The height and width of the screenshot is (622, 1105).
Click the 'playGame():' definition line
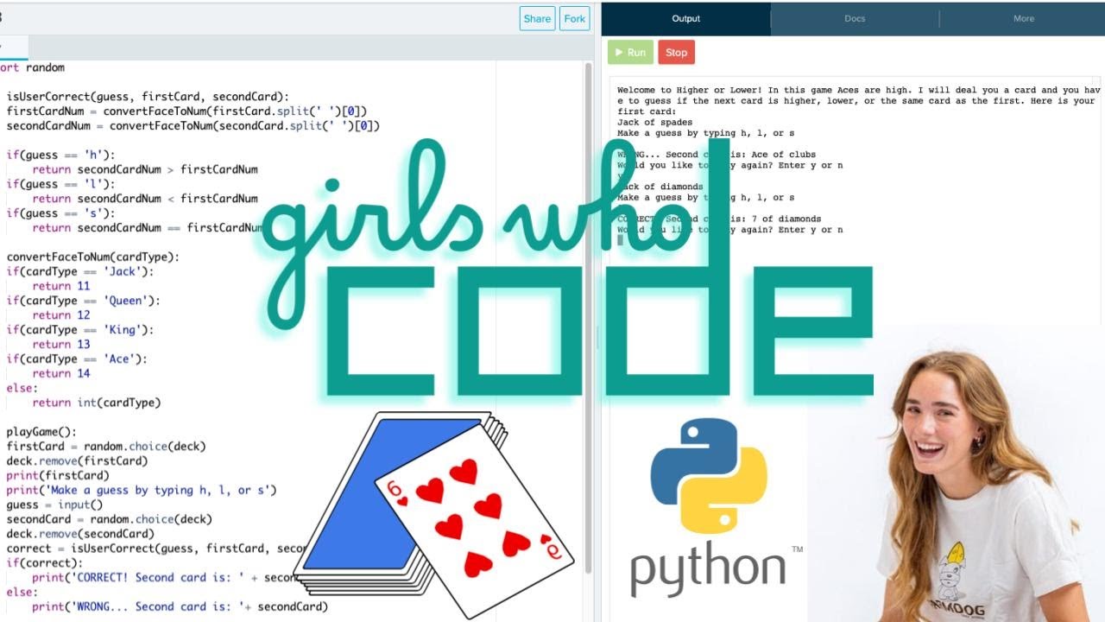(41, 432)
